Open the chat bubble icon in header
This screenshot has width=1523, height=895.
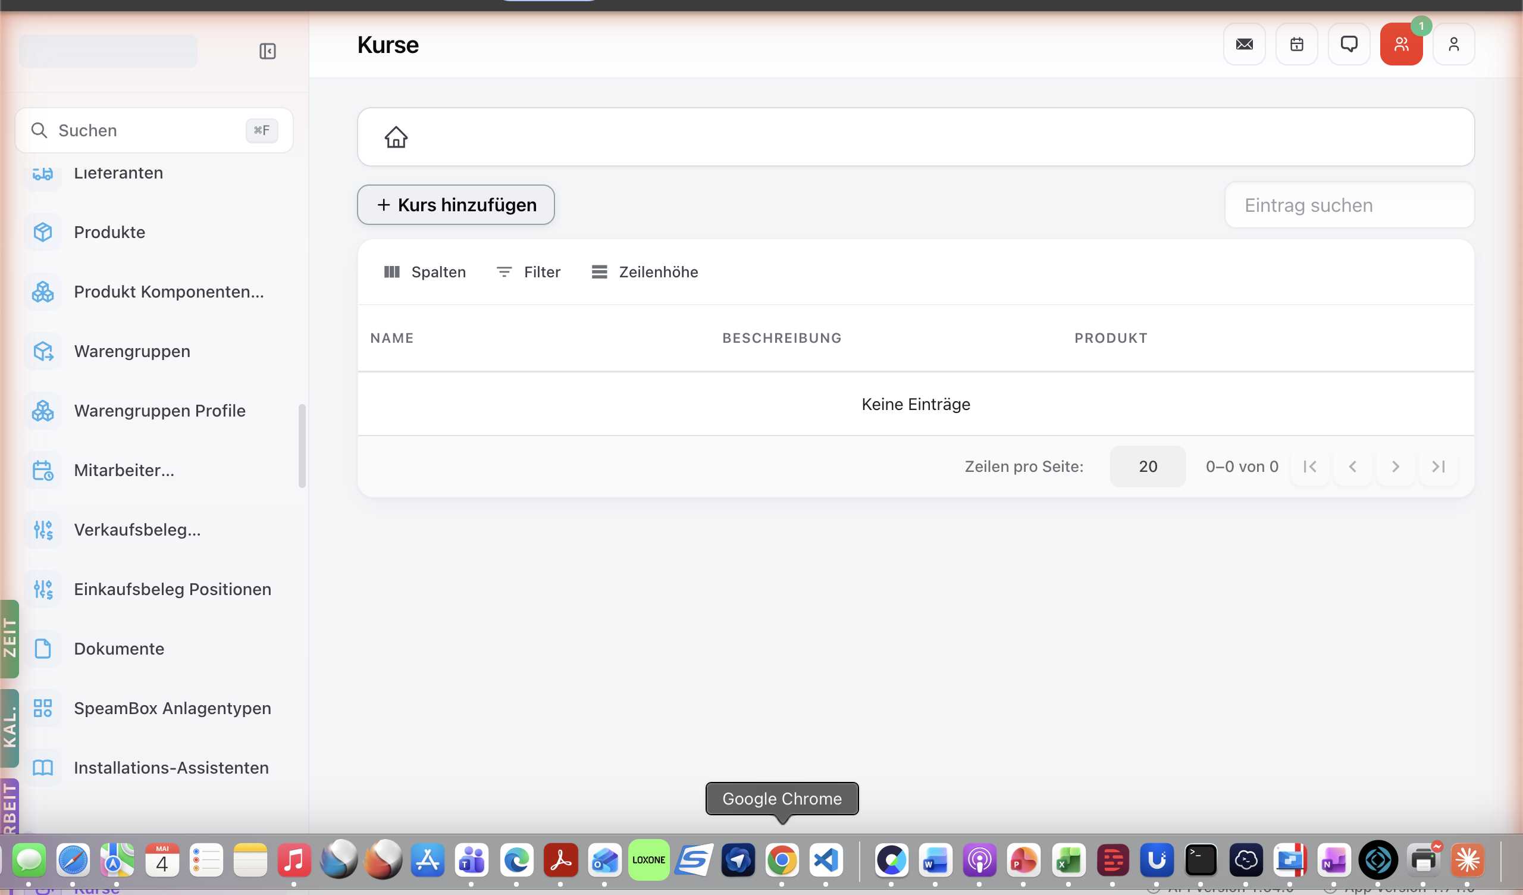1349,44
